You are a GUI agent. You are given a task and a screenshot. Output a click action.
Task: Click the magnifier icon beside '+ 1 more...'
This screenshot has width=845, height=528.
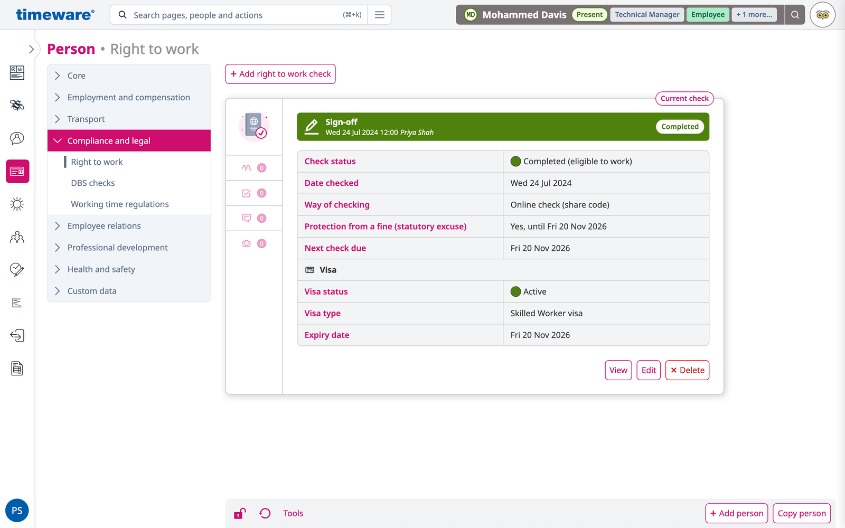[x=795, y=15]
